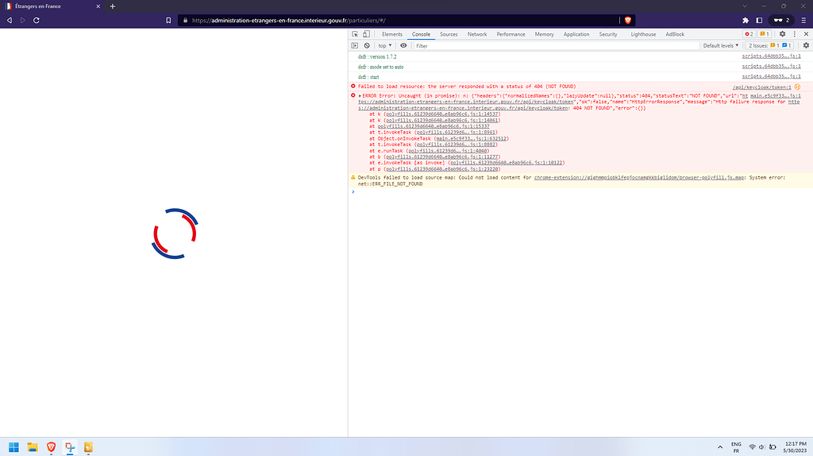
Task: Click the Brave Shields icon in address bar
Action: [627, 20]
